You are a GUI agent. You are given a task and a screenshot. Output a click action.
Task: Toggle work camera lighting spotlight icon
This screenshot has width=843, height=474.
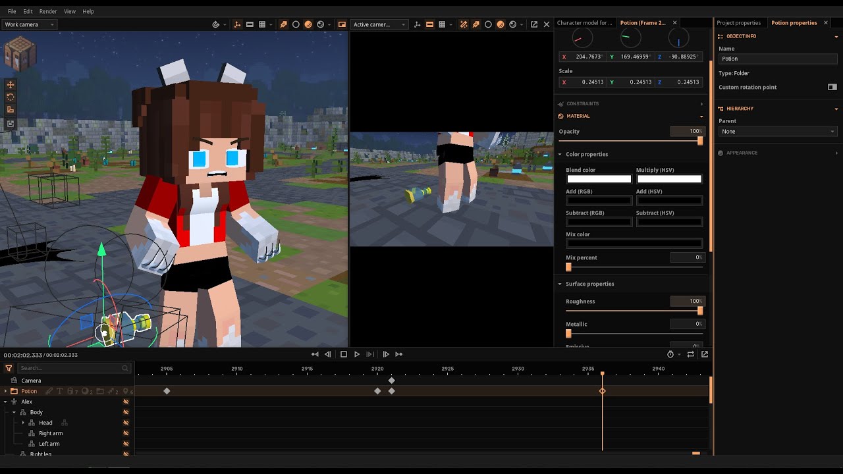(284, 24)
